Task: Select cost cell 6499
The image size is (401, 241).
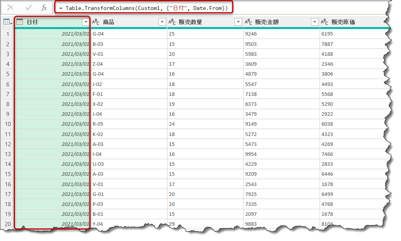Action: pyautogui.click(x=353, y=194)
